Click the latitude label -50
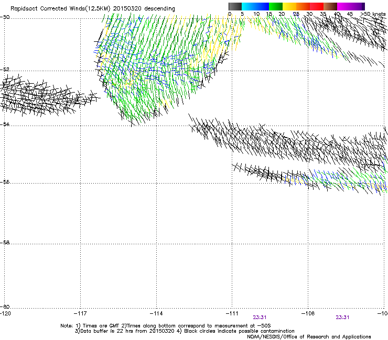This screenshot has height=340, width=388. click(x=5, y=17)
